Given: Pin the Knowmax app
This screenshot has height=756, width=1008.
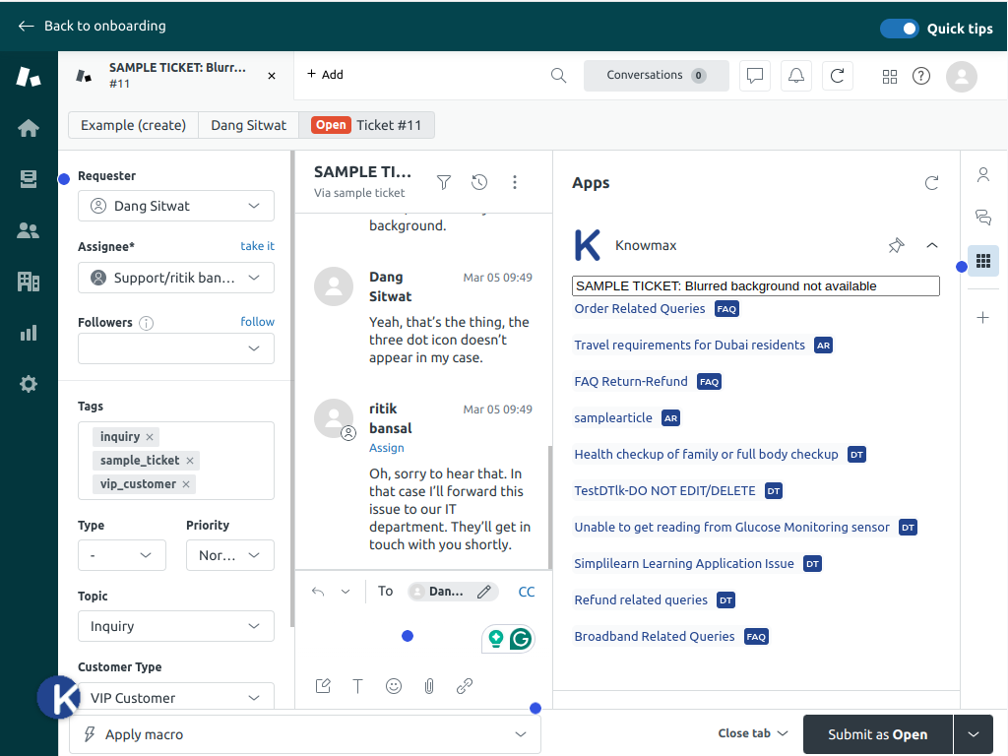Looking at the screenshot, I should pyautogui.click(x=896, y=245).
